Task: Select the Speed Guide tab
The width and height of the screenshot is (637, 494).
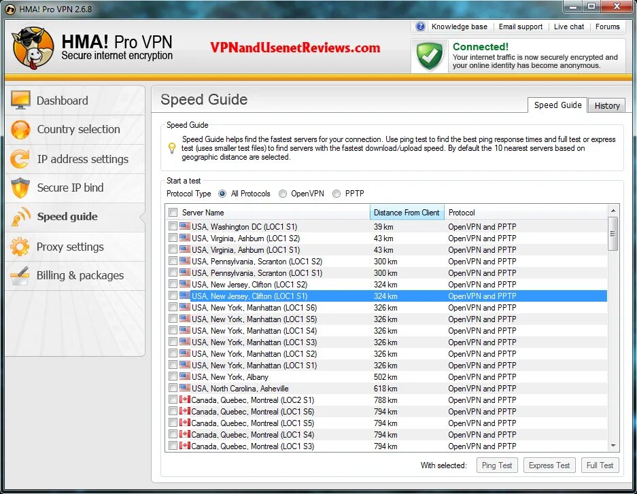Action: [x=557, y=105]
